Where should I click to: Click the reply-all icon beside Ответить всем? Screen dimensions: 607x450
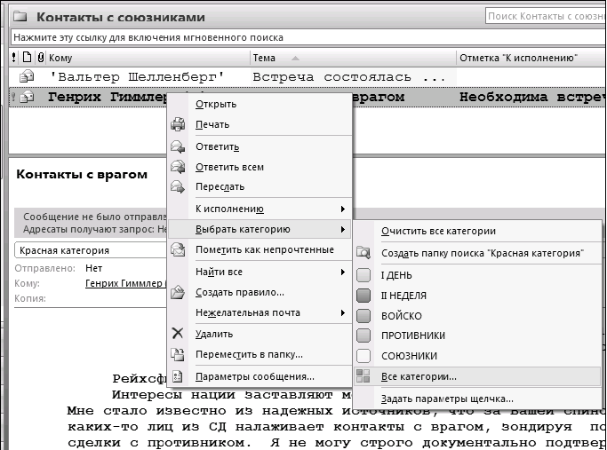tap(178, 167)
